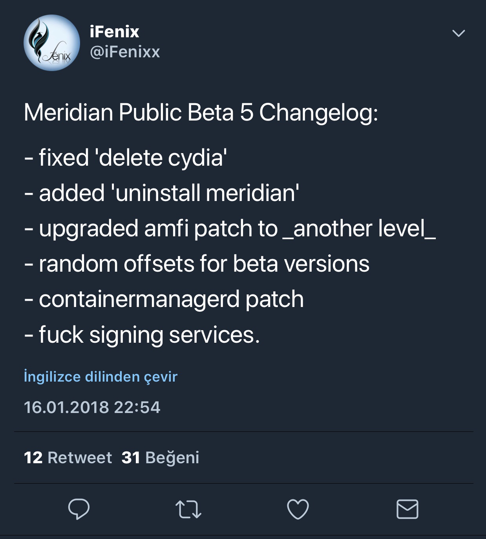Select the 'random offsets for beta versions' line

(197, 263)
